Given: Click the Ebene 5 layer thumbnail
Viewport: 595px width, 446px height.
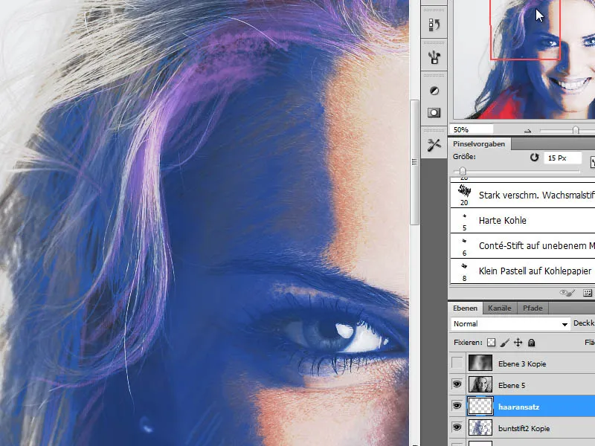Looking at the screenshot, I should tap(480, 384).
